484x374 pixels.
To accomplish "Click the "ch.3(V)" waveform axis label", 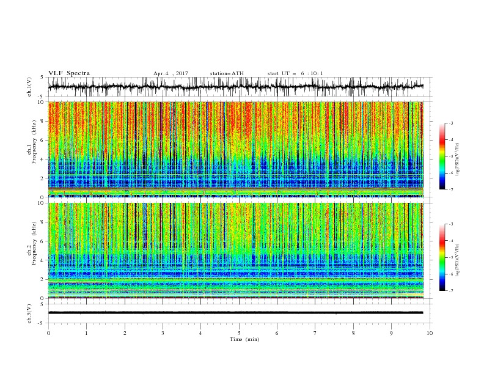I will (x=29, y=313).
